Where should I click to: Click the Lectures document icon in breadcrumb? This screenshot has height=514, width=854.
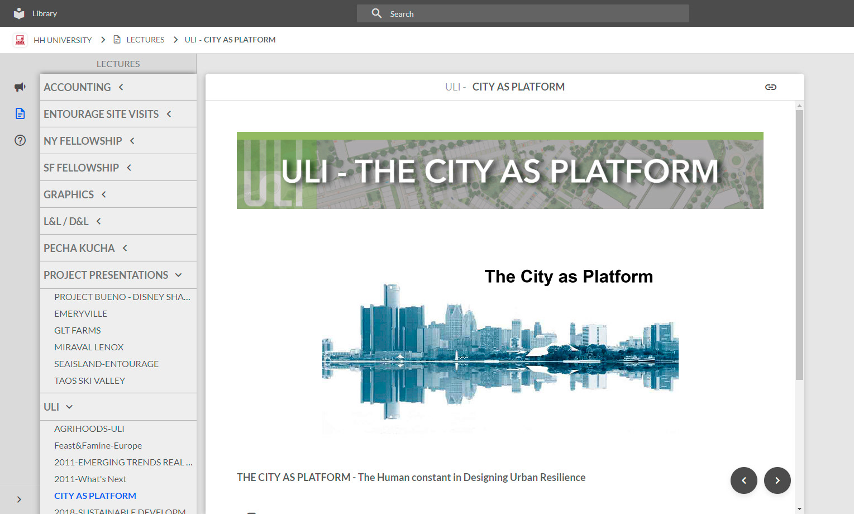click(x=117, y=40)
